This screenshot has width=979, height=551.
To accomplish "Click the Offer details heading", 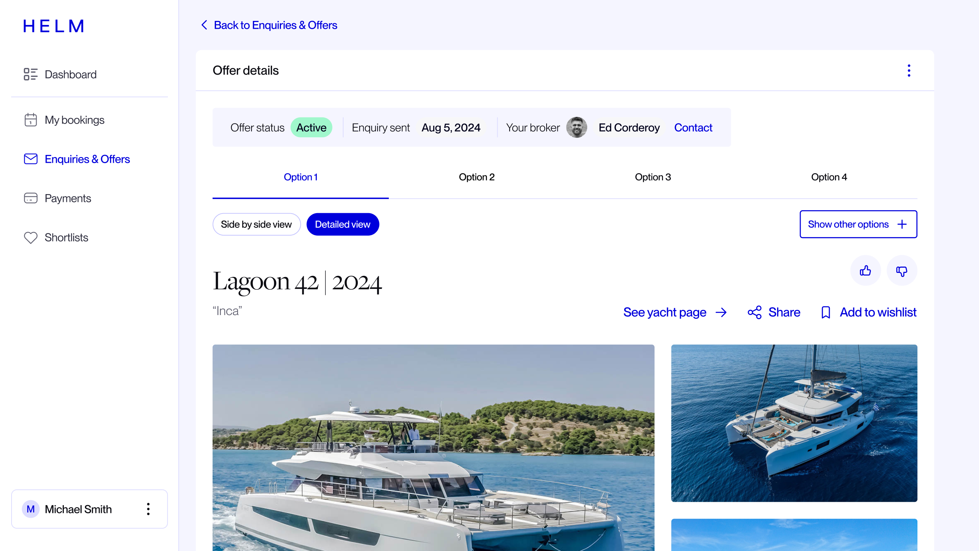I will click(x=245, y=70).
